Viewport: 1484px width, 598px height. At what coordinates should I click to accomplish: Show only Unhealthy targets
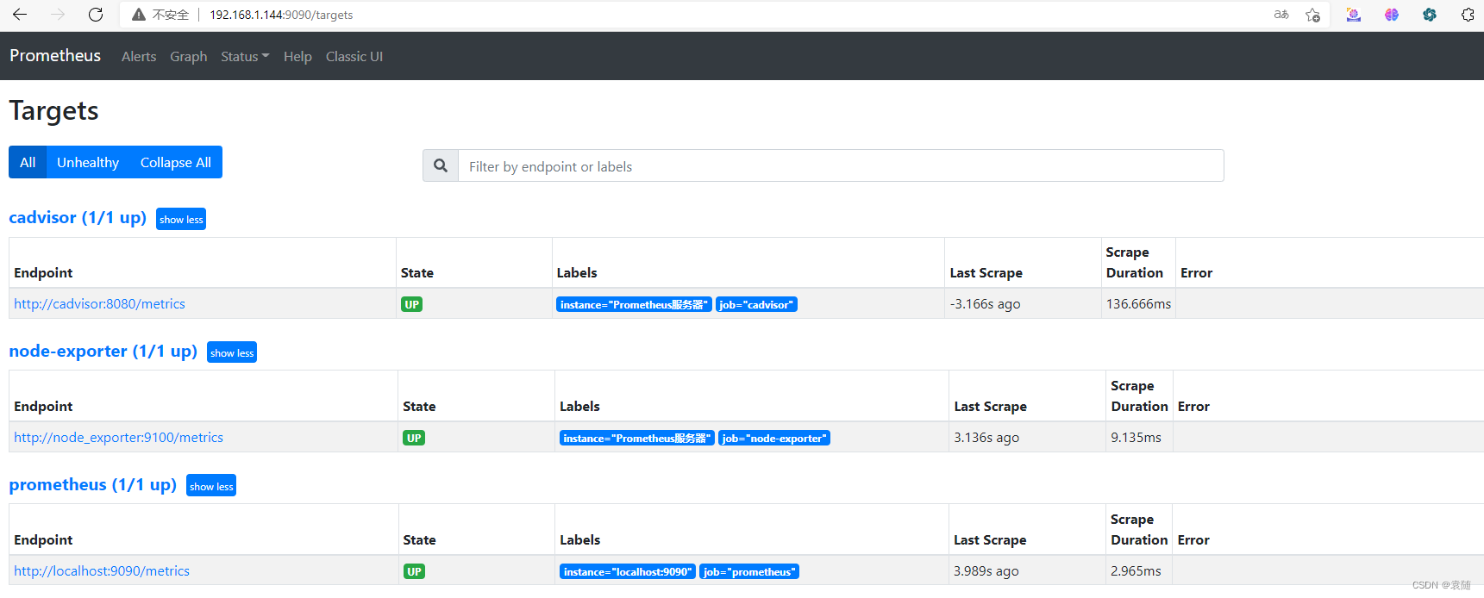[88, 162]
